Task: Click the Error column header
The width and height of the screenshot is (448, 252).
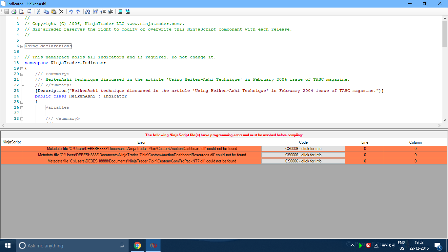Action: click(142, 142)
